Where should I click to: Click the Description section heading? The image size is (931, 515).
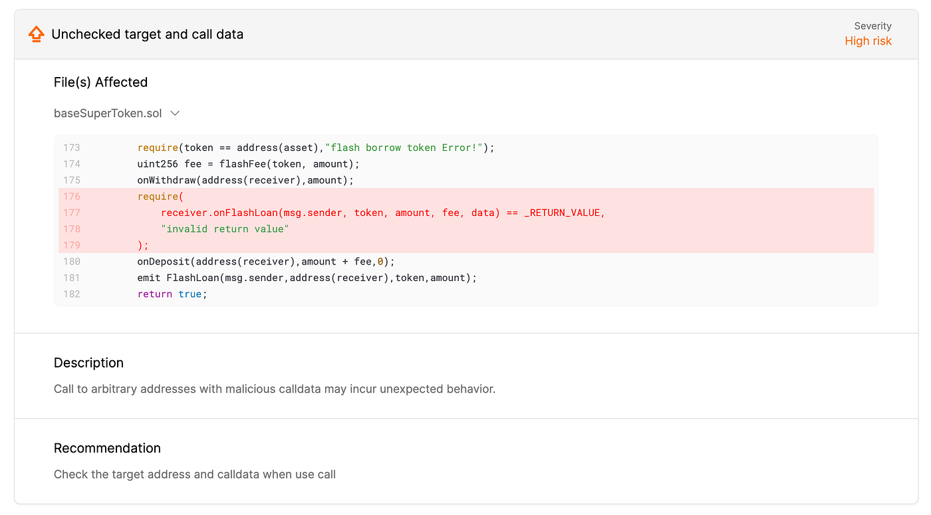point(88,363)
